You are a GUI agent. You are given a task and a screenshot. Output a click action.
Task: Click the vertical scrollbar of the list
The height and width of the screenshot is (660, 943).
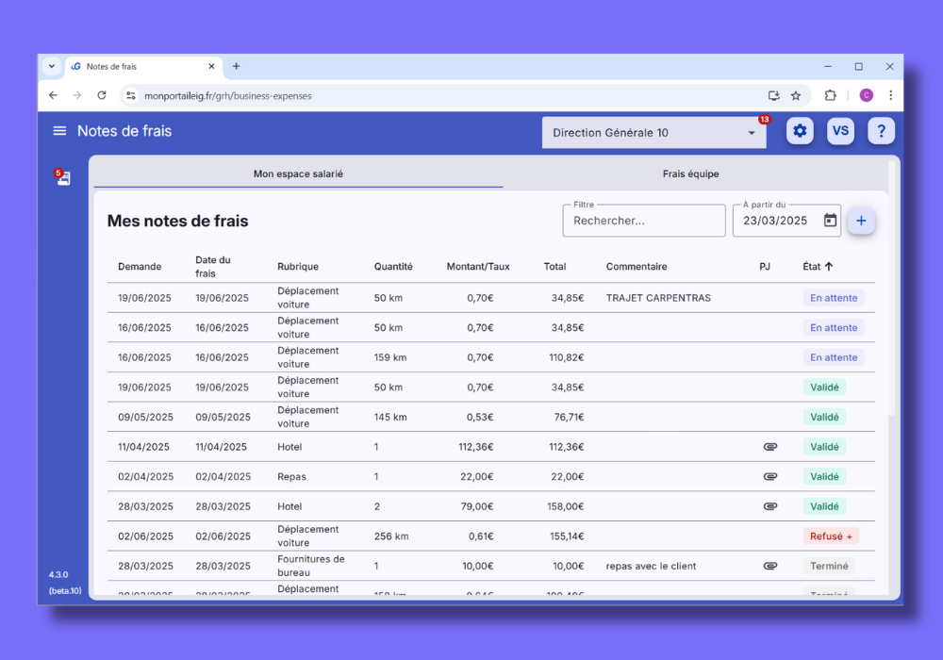click(892, 289)
